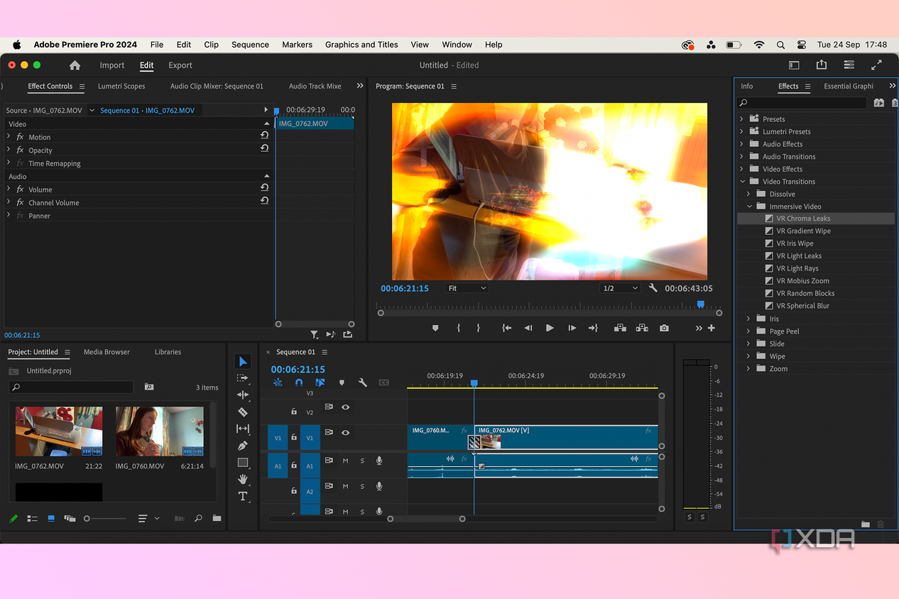Reset Opacity effect parameter
This screenshot has width=899, height=599.
coord(264,148)
